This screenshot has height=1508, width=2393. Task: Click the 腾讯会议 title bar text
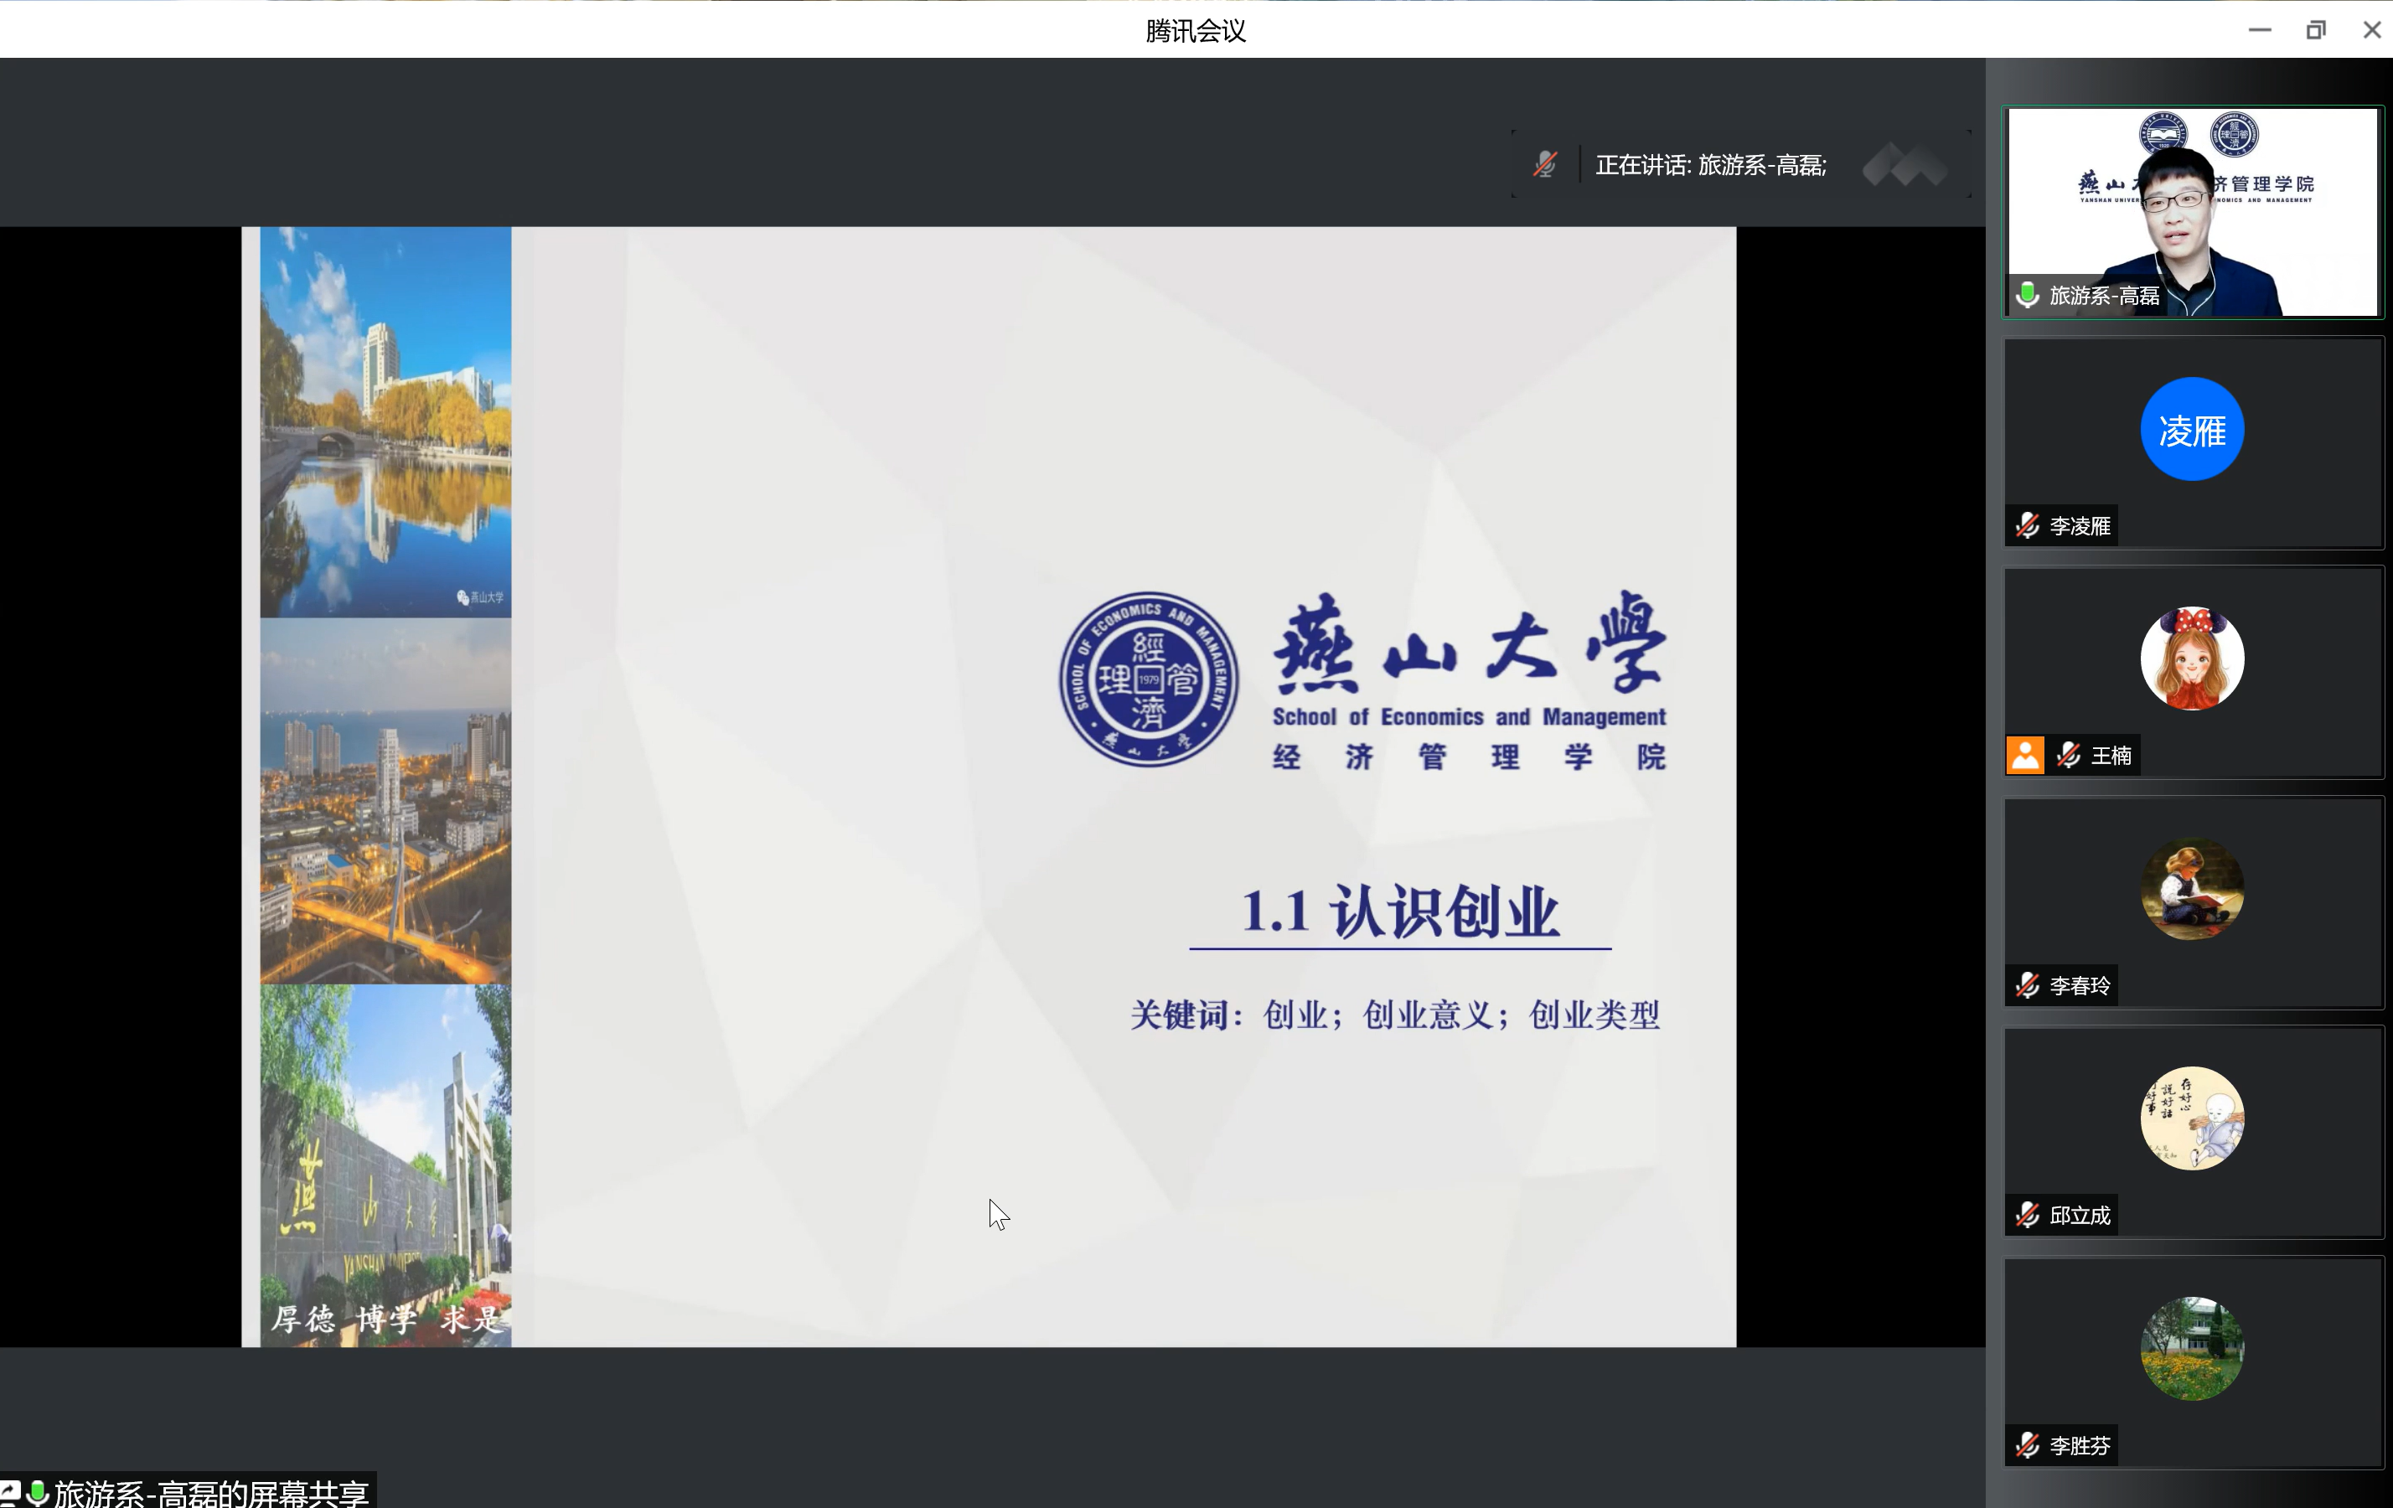pyautogui.click(x=1195, y=31)
